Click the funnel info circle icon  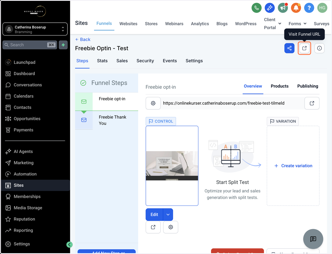coord(320,48)
